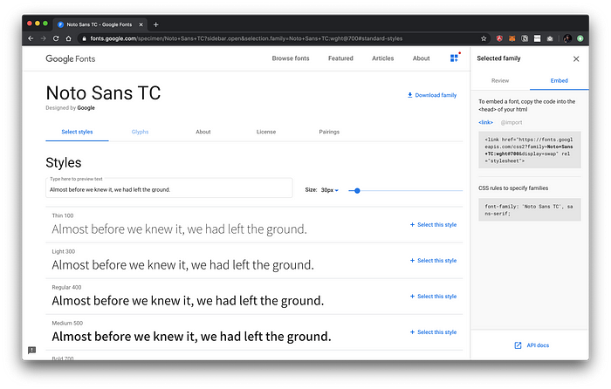This screenshot has width=611, height=389.
Task: Open the feedback icon at bottom left
Action: 32,350
